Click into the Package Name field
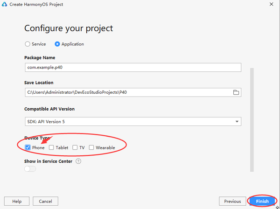 click(x=133, y=68)
